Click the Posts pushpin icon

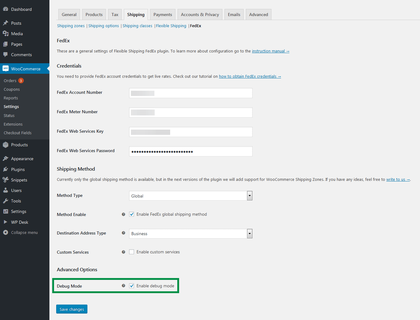click(x=6, y=23)
